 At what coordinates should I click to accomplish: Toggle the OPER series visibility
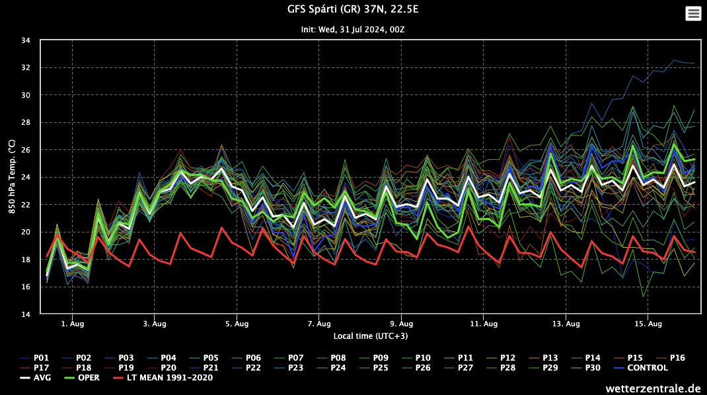(89, 378)
